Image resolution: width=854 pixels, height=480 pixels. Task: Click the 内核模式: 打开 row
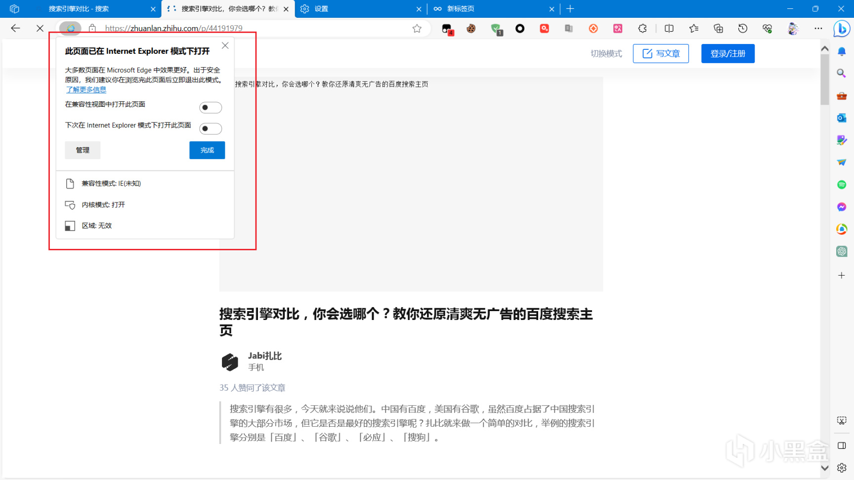[145, 204]
